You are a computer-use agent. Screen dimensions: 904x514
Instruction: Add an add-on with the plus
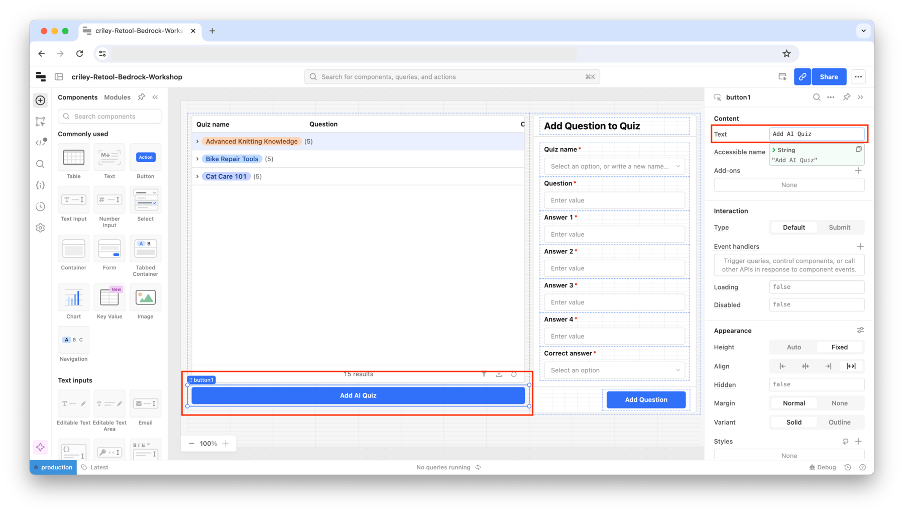pyautogui.click(x=858, y=171)
